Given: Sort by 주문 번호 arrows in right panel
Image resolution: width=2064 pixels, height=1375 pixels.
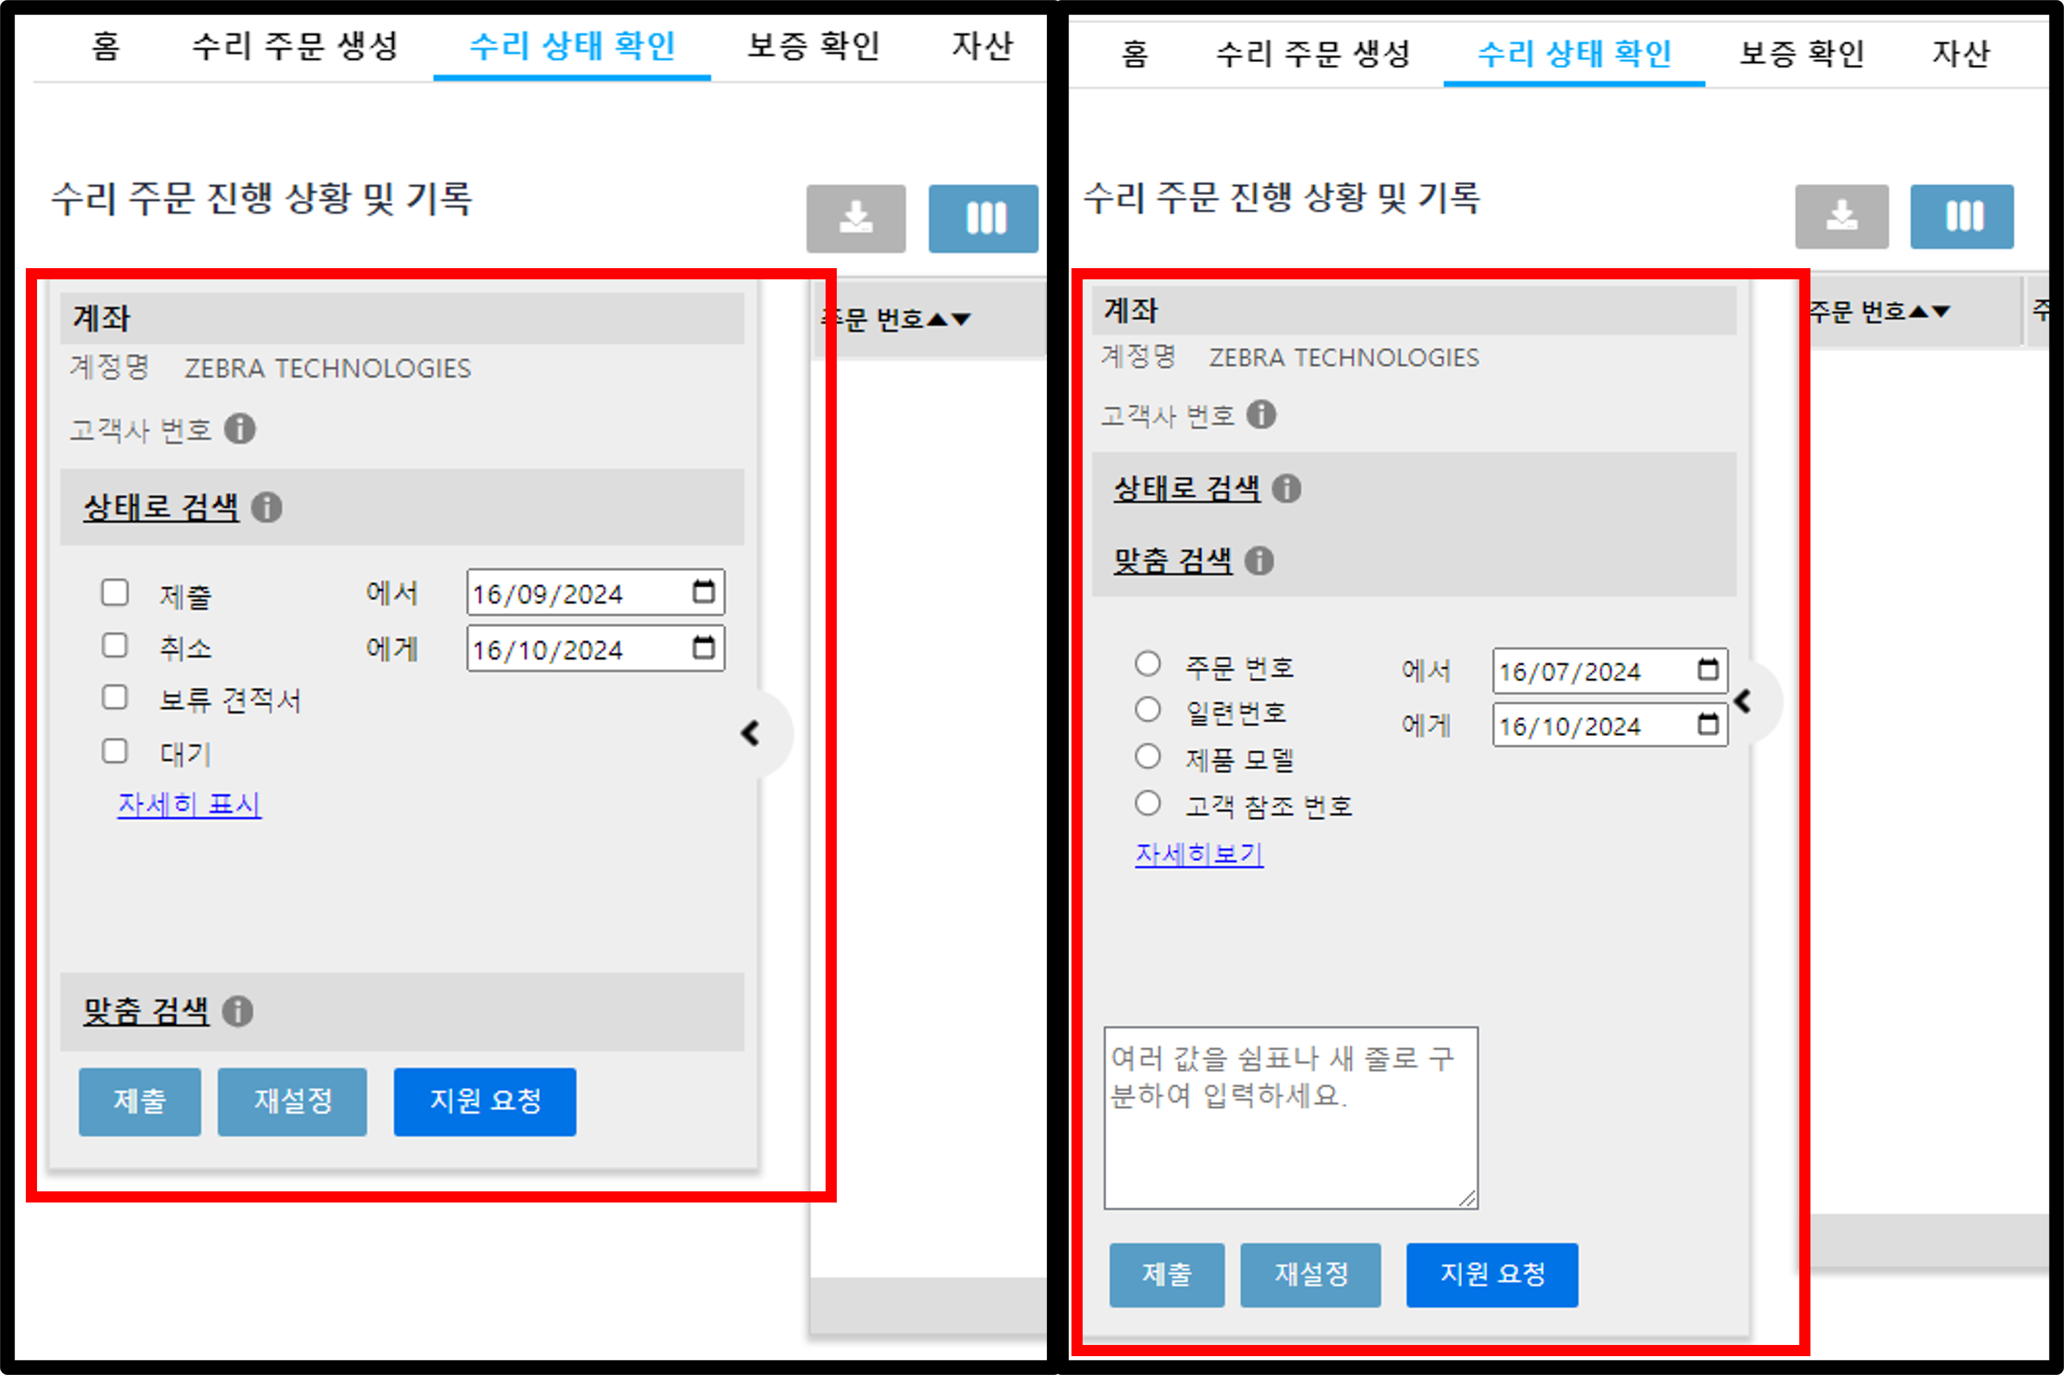Looking at the screenshot, I should 1929,311.
